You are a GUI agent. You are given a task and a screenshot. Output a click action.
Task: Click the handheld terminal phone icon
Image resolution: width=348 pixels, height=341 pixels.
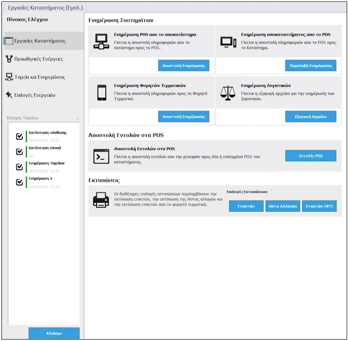[x=101, y=93]
